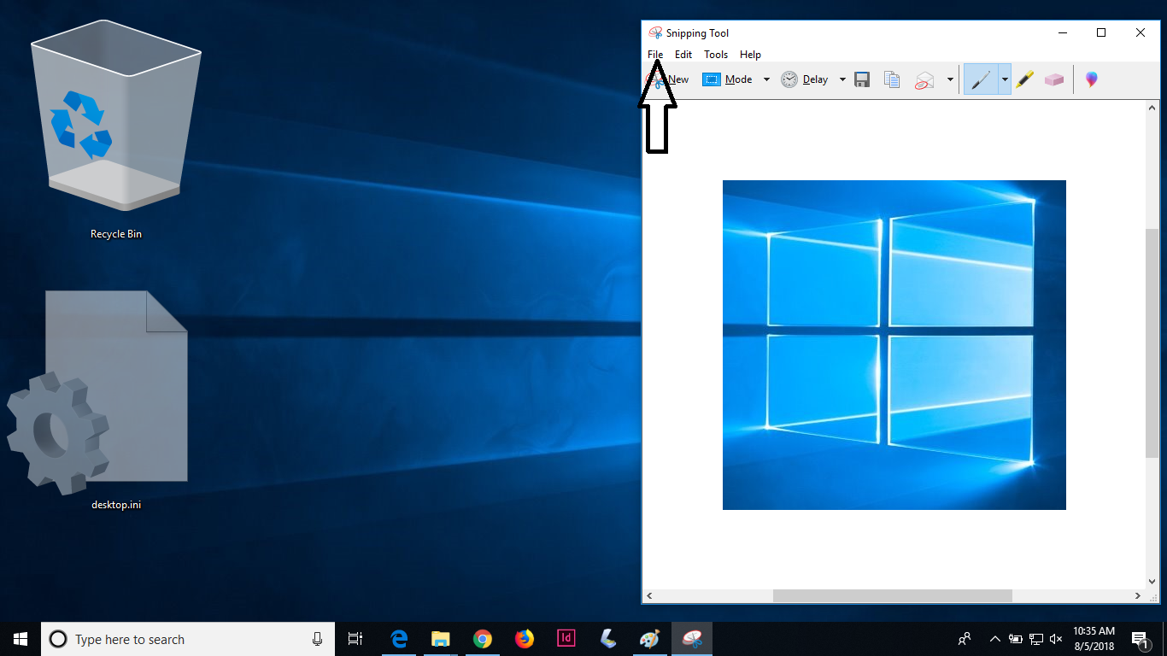Click the search microphone icon
Screen dimensions: 1167x656
[317, 639]
